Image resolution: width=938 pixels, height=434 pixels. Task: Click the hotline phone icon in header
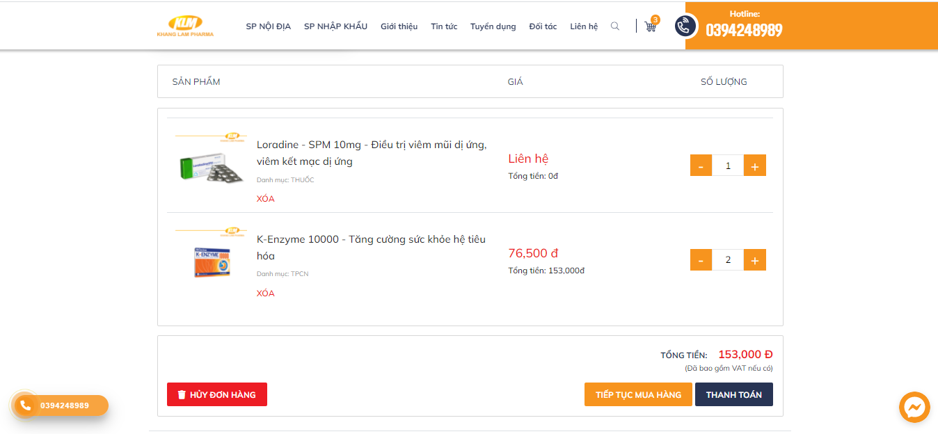tap(685, 26)
